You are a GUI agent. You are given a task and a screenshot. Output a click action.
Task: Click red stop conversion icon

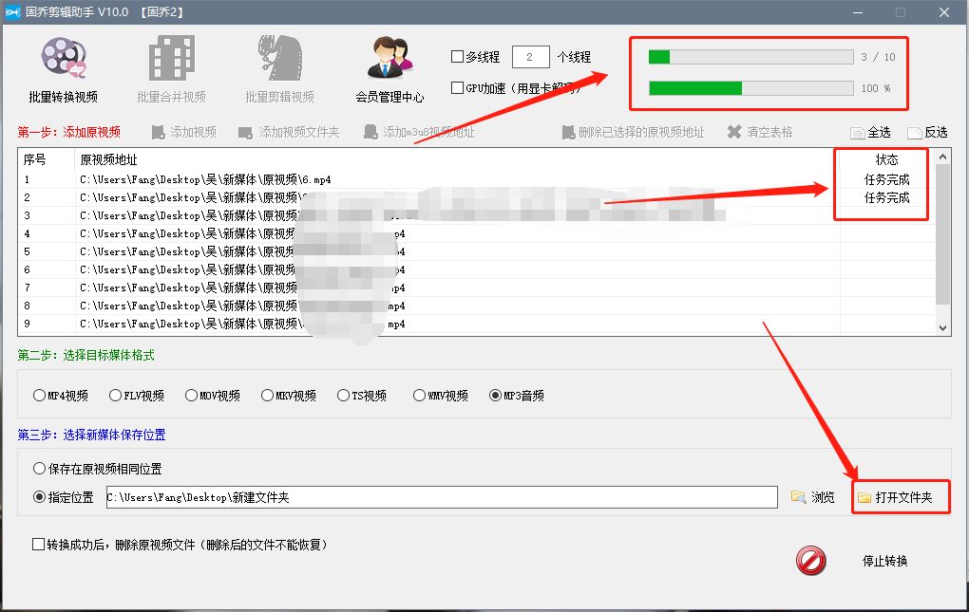coord(810,561)
